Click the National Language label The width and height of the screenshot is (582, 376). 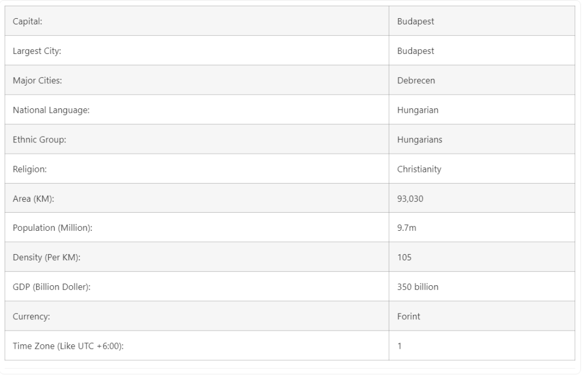(x=51, y=110)
